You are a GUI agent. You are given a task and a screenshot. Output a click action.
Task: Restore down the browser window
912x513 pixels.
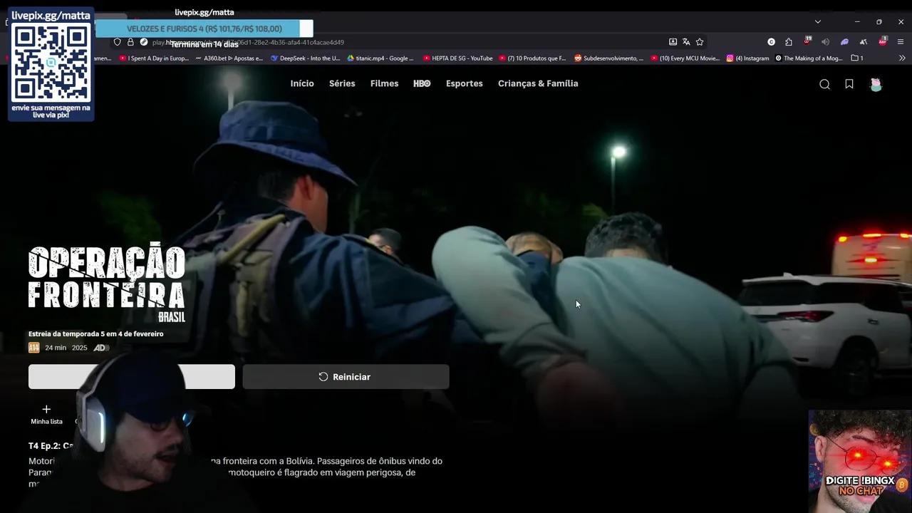(x=879, y=21)
